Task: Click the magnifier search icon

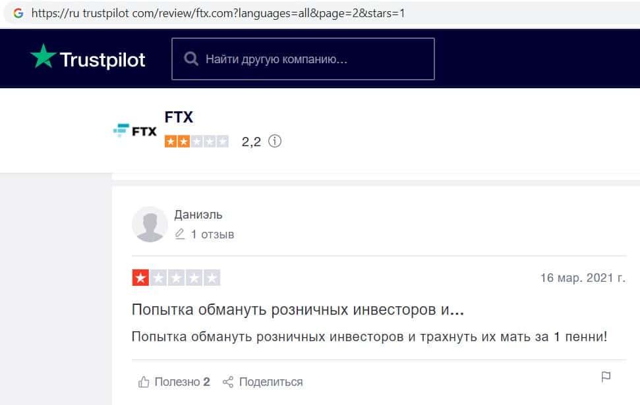Action: (192, 59)
